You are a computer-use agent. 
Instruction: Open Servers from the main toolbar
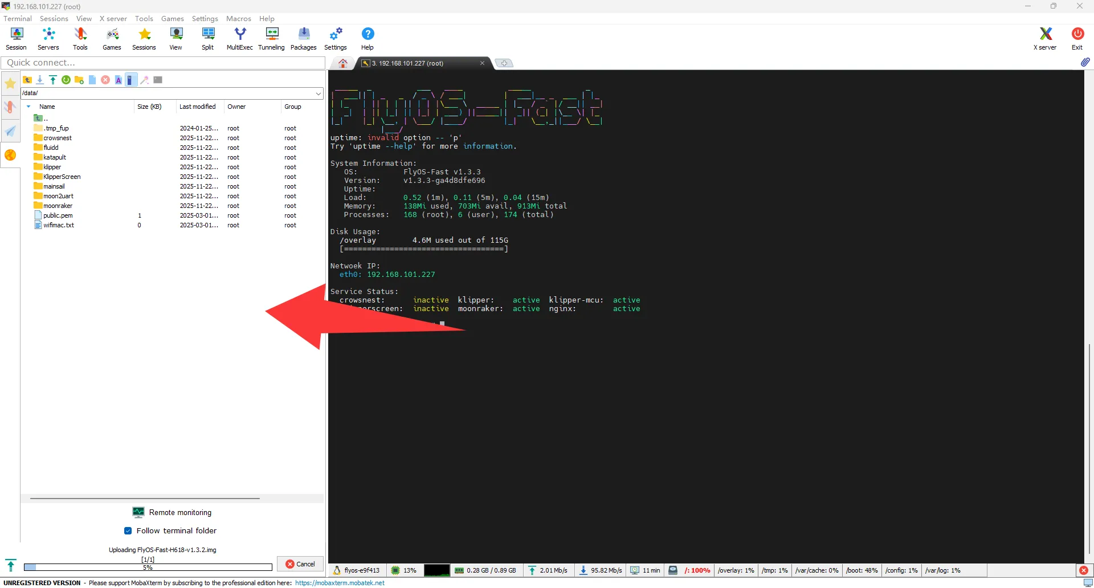click(48, 39)
